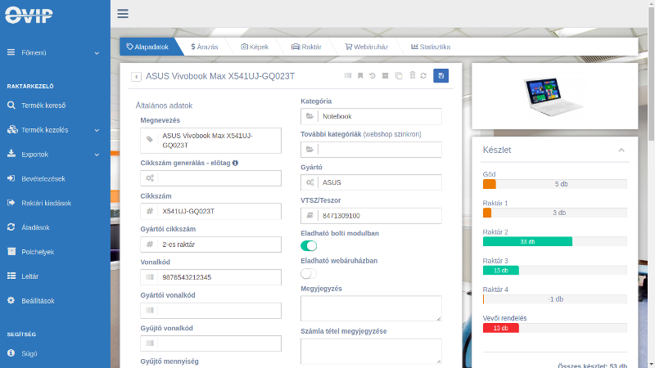Click the VTSZ/Teszor field 8471309100

(371, 216)
